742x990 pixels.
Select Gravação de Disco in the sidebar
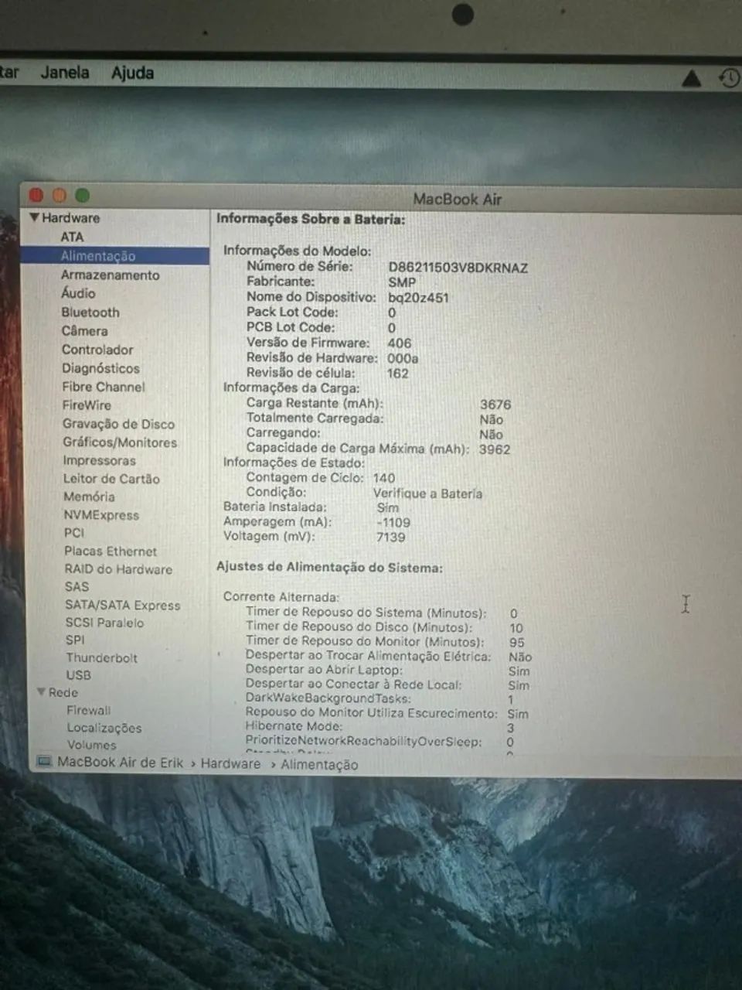[119, 424]
